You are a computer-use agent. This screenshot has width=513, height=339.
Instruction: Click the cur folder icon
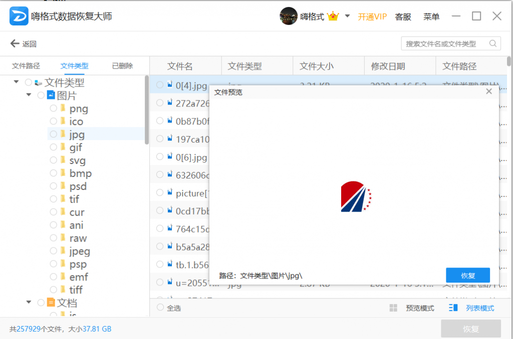(63, 211)
